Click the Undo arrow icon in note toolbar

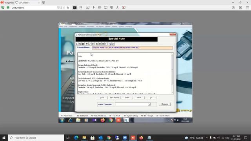pos(110,44)
